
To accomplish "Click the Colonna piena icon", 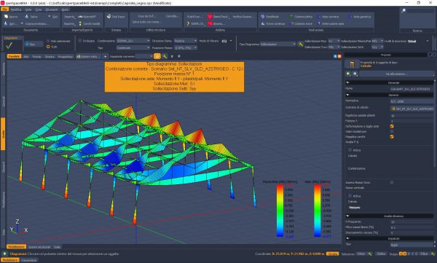I will [291, 17].
